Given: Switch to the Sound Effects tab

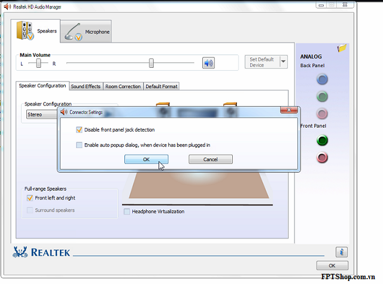Looking at the screenshot, I should 86,86.
